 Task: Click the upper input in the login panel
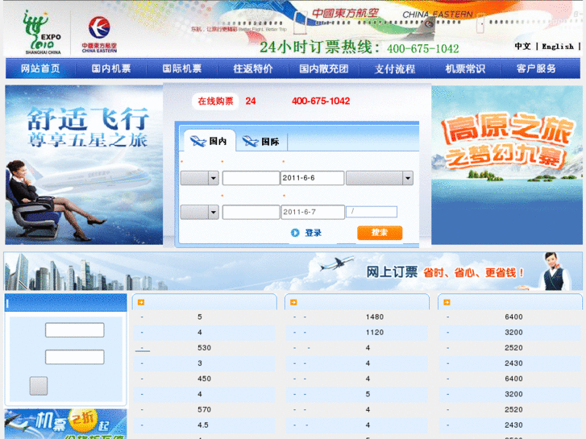75,330
